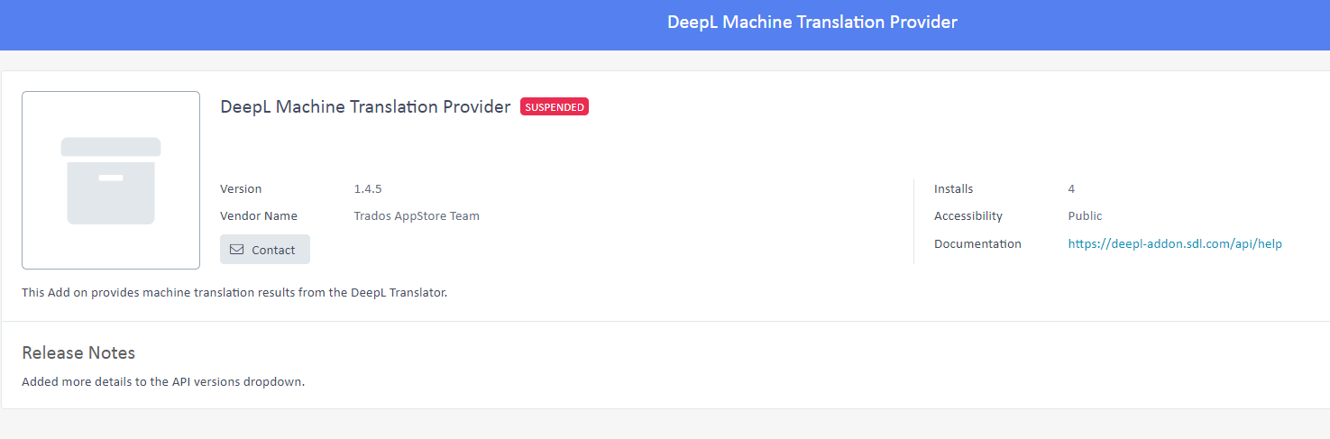Click the version value 1.4.5
The width and height of the screenshot is (1330, 439).
[x=368, y=189]
